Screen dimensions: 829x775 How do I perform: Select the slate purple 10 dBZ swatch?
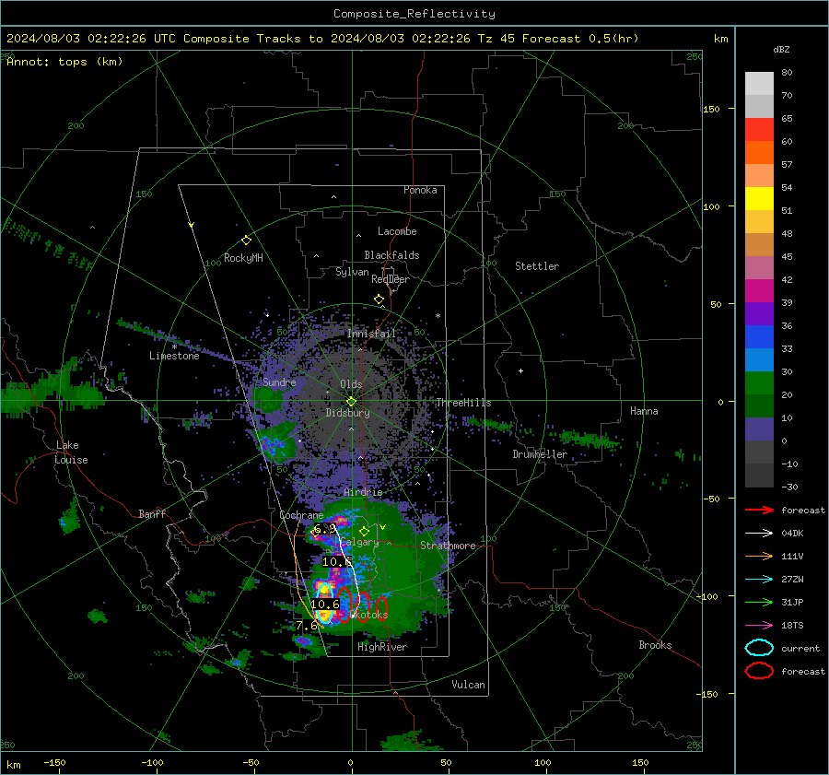(x=759, y=429)
